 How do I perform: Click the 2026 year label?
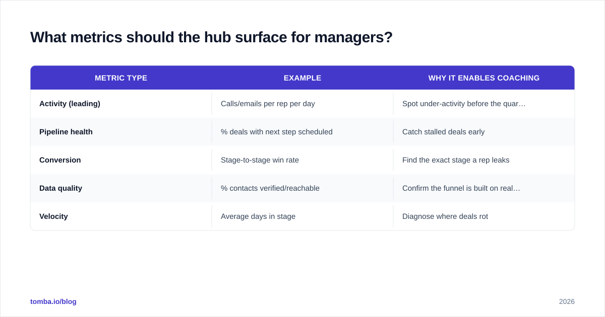click(567, 301)
